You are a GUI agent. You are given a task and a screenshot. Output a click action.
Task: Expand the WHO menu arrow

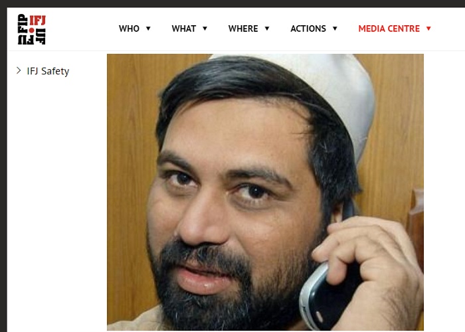(148, 29)
